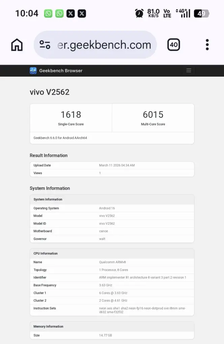Tap the browser home icon

click(x=17, y=45)
